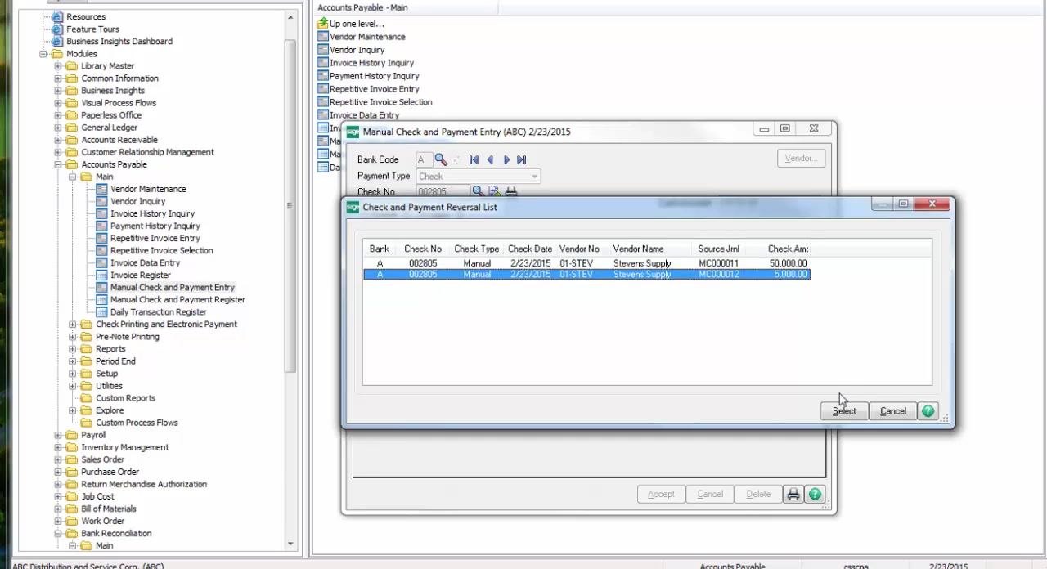Image resolution: width=1047 pixels, height=569 pixels.
Task: Click the Bank Code lookup magnifier icon
Action: (x=441, y=159)
